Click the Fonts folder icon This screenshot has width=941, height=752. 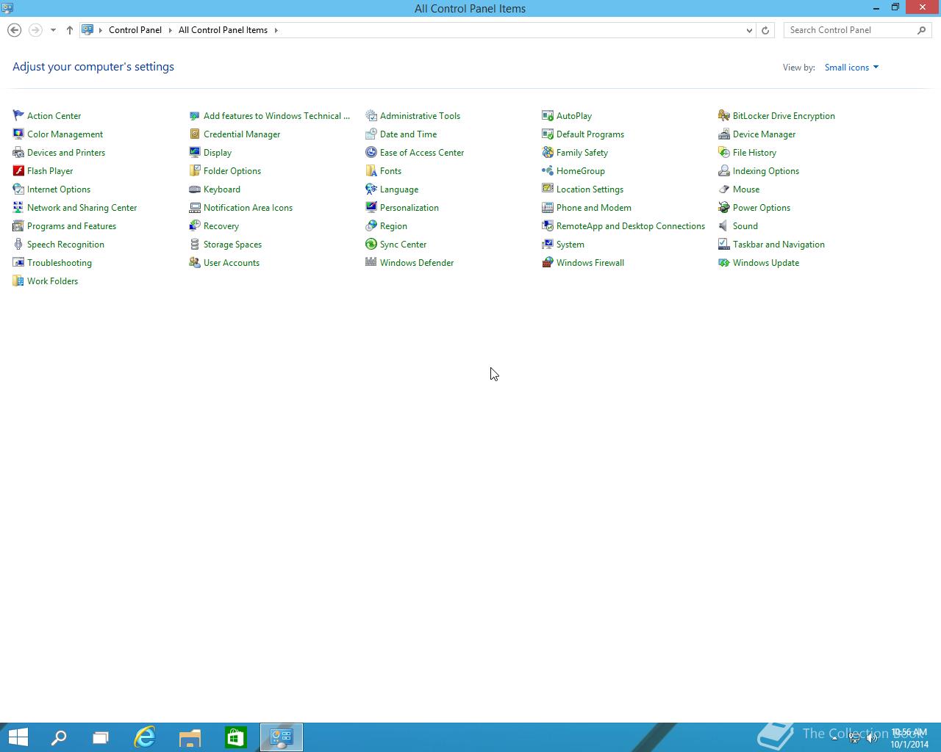coord(371,170)
